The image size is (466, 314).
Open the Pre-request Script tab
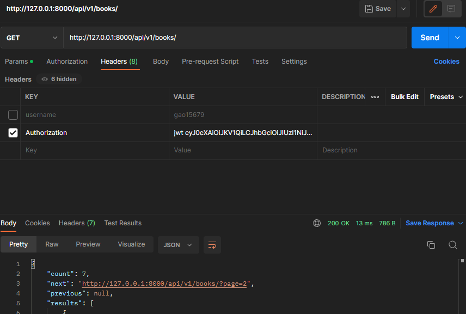pos(210,61)
